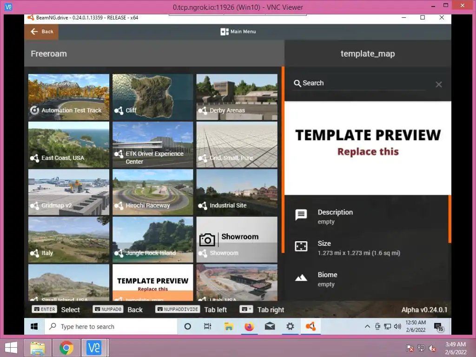
Task: Open Firefox on remote taskbar
Action: click(249, 326)
